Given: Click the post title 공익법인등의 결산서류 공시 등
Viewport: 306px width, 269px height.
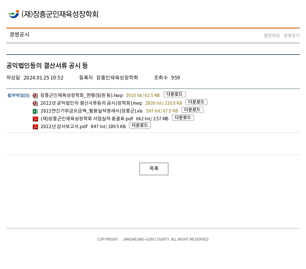Looking at the screenshot, I should 47,65.
